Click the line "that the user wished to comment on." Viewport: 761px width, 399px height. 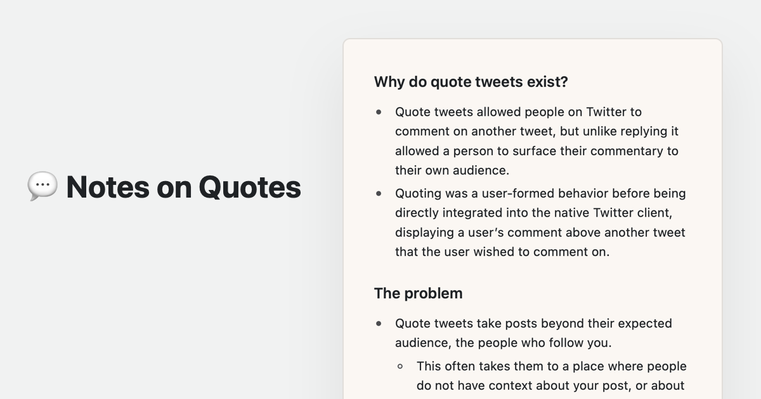(x=502, y=251)
